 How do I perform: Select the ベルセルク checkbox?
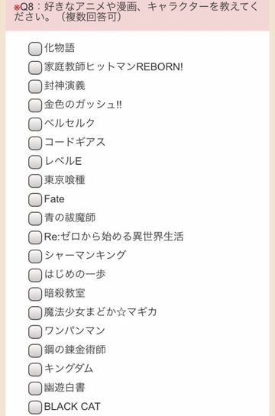(35, 124)
